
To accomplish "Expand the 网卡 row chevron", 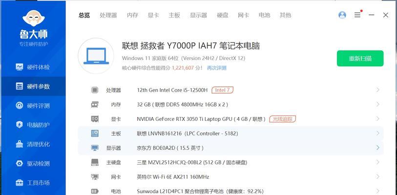I will 378,176.
